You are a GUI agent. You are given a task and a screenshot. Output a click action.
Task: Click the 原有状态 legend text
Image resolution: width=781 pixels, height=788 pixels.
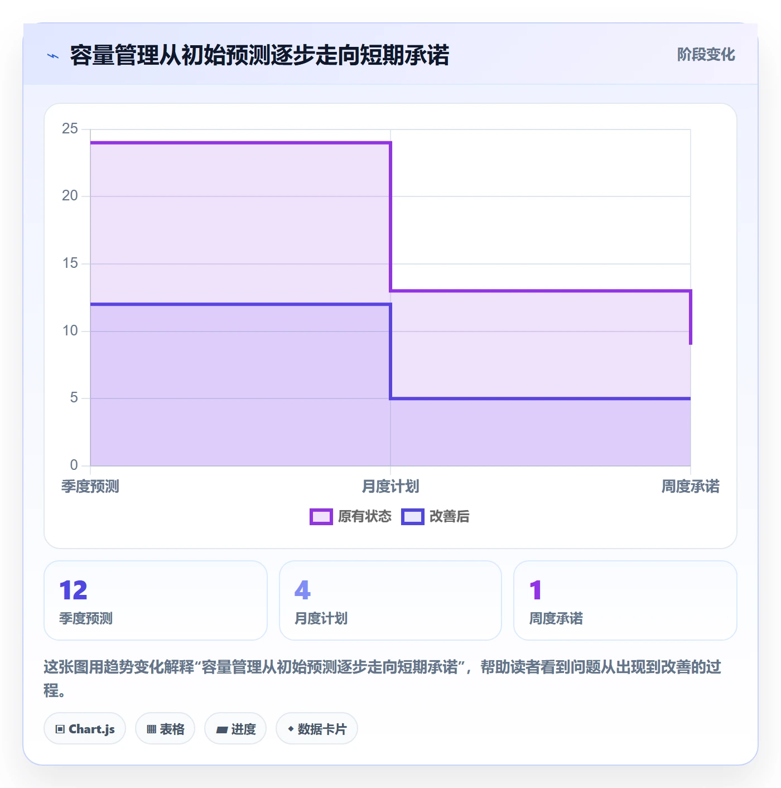pyautogui.click(x=365, y=517)
